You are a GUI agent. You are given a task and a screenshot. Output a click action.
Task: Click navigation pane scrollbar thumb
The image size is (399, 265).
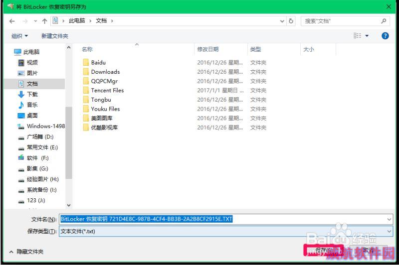pos(69,142)
